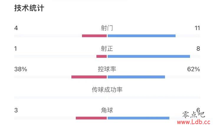This screenshot has height=125, width=213.
Task: Open the www.Ldb.cc watermark link
Action: pos(194,122)
